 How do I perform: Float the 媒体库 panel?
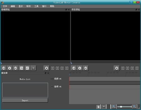(45, 73)
